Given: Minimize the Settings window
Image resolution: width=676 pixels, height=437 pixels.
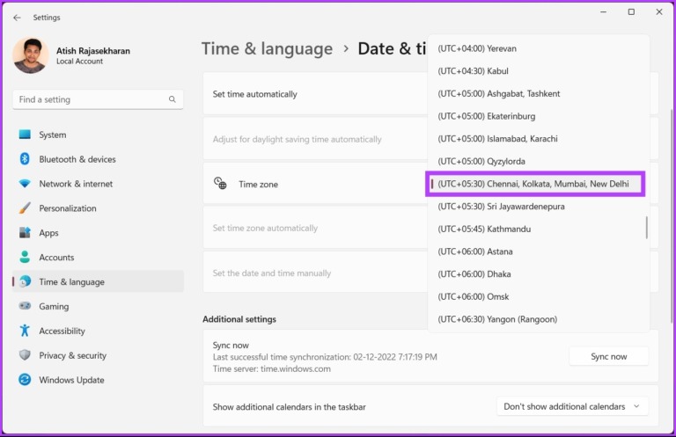Looking at the screenshot, I should [604, 12].
